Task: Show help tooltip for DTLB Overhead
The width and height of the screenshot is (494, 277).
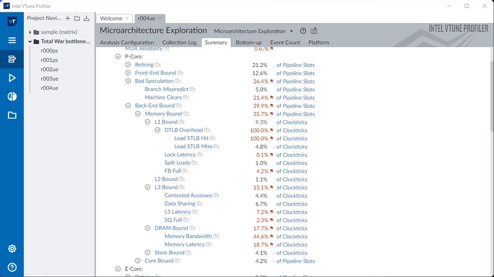Action: (x=207, y=130)
